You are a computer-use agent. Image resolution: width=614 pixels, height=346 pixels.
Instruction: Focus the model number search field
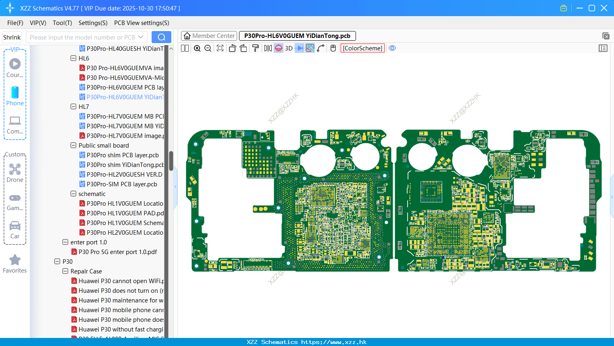pyautogui.click(x=82, y=37)
